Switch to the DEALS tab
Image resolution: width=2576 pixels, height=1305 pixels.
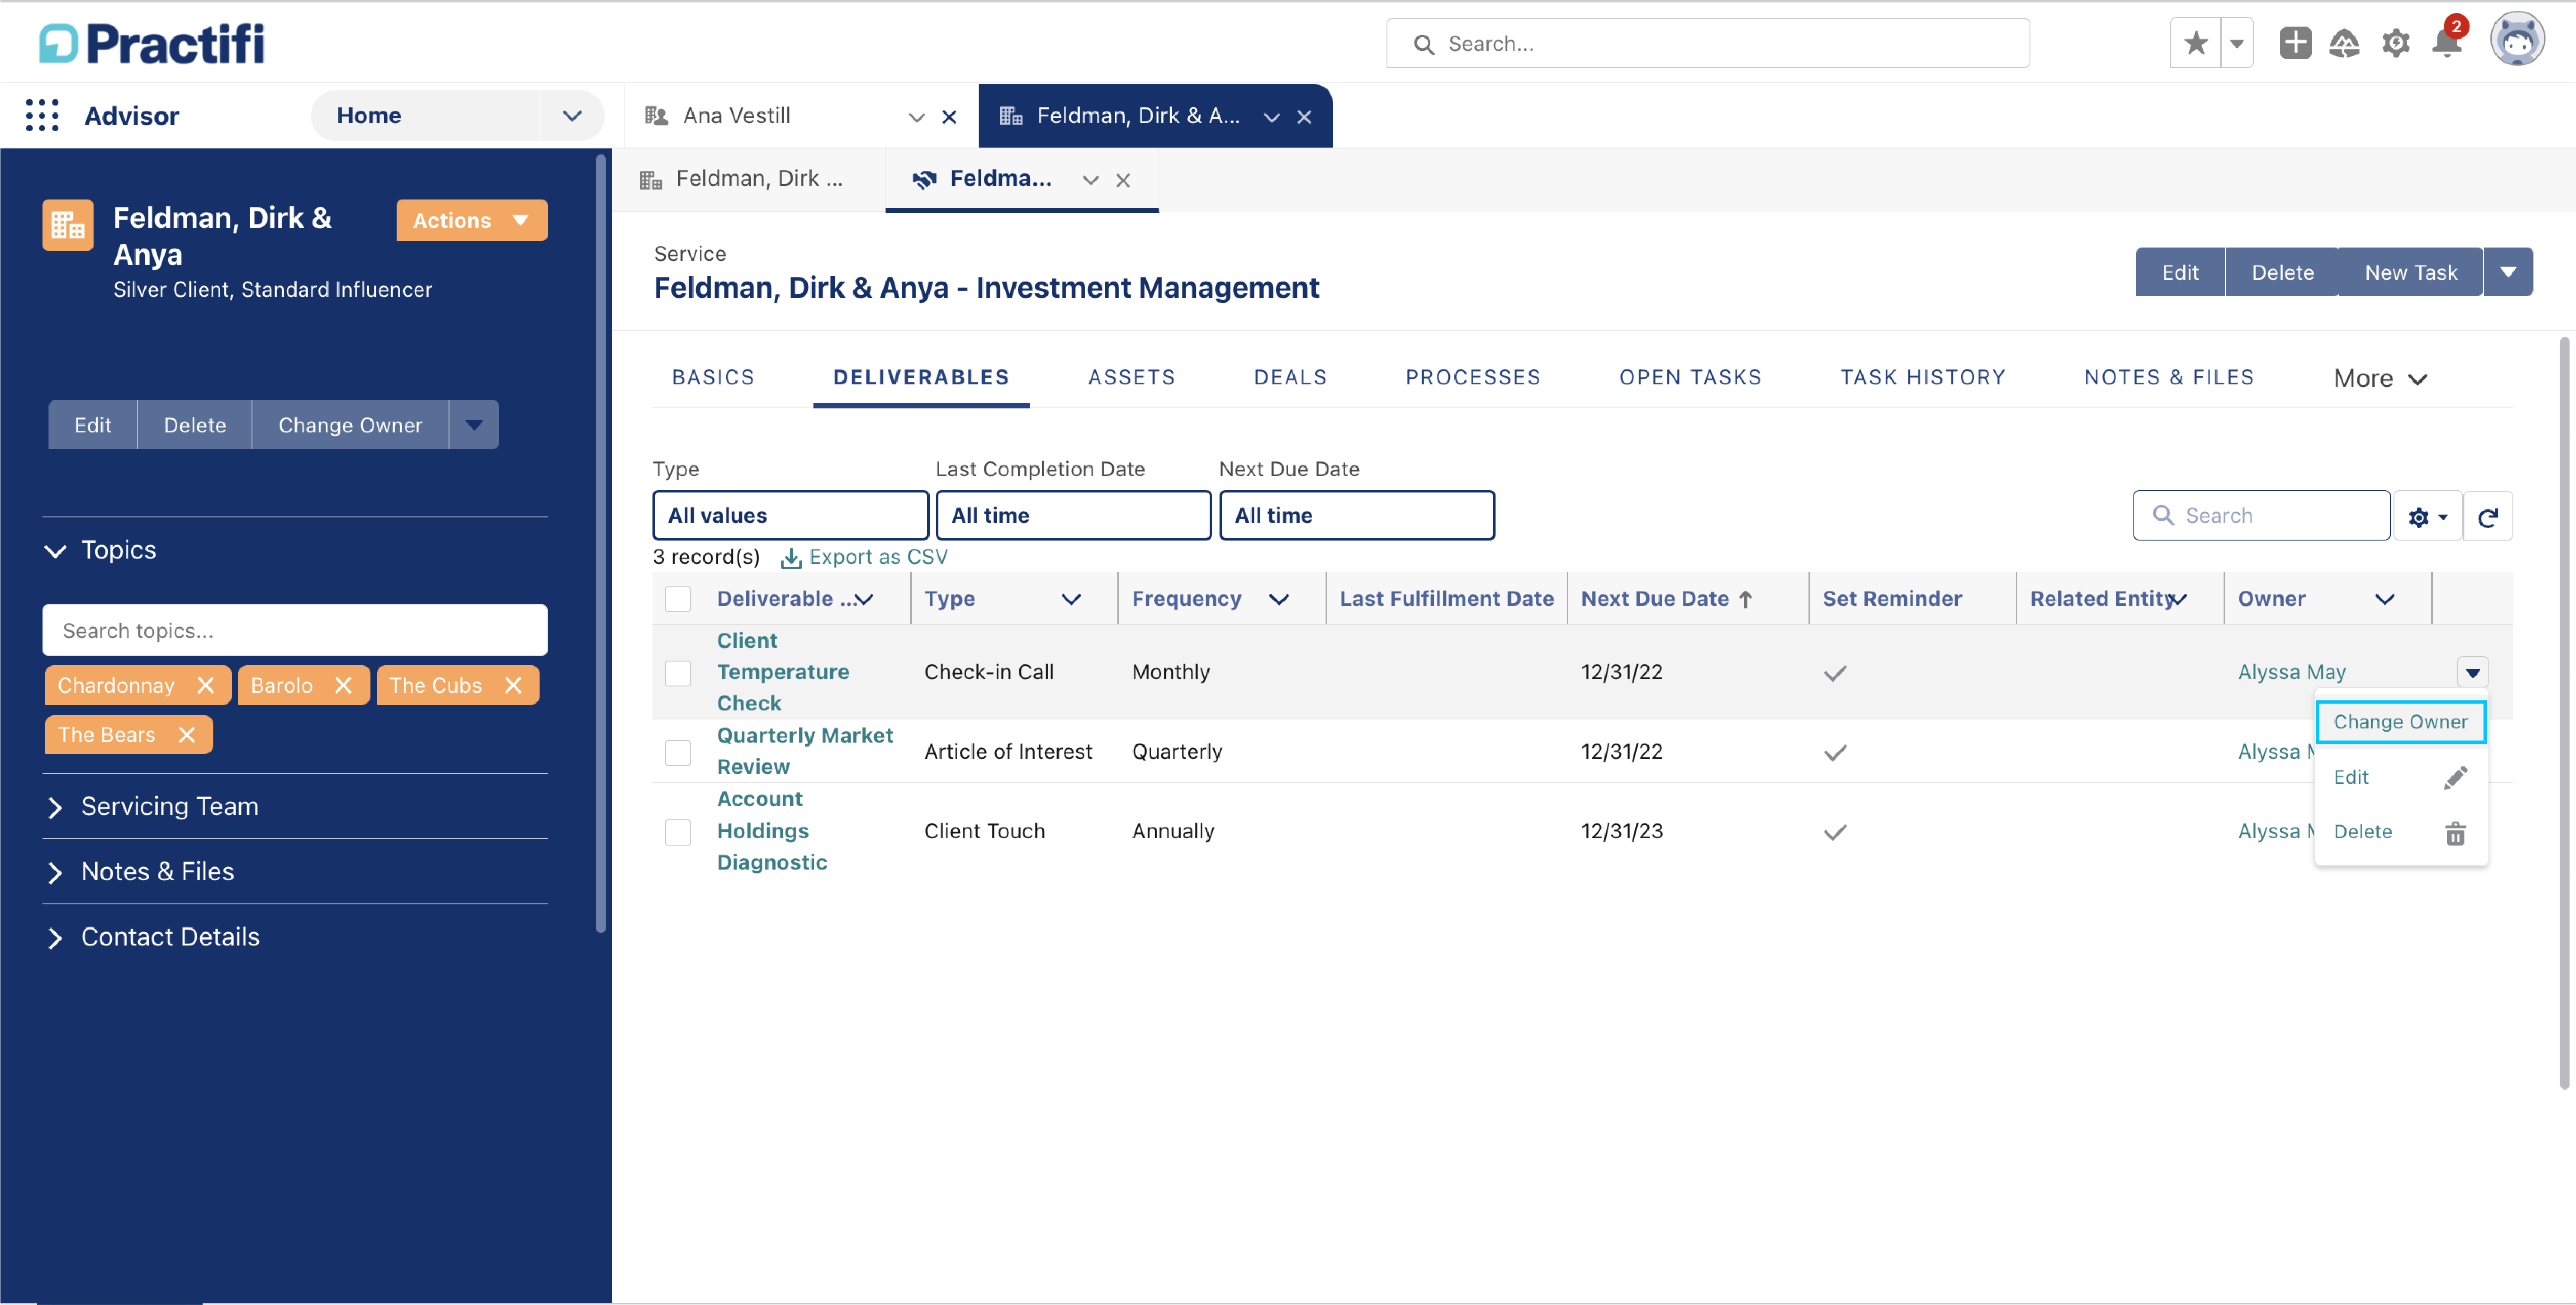tap(1290, 378)
